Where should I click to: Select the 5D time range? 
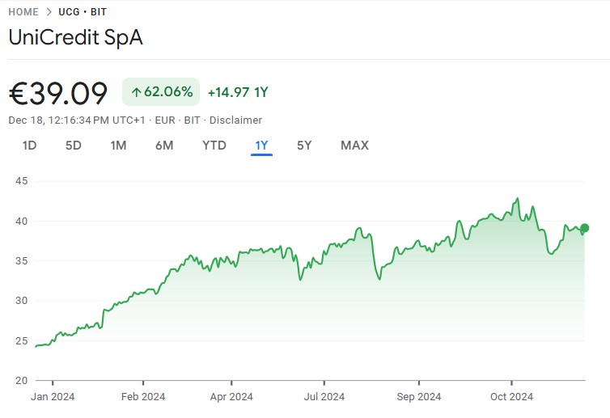click(74, 146)
